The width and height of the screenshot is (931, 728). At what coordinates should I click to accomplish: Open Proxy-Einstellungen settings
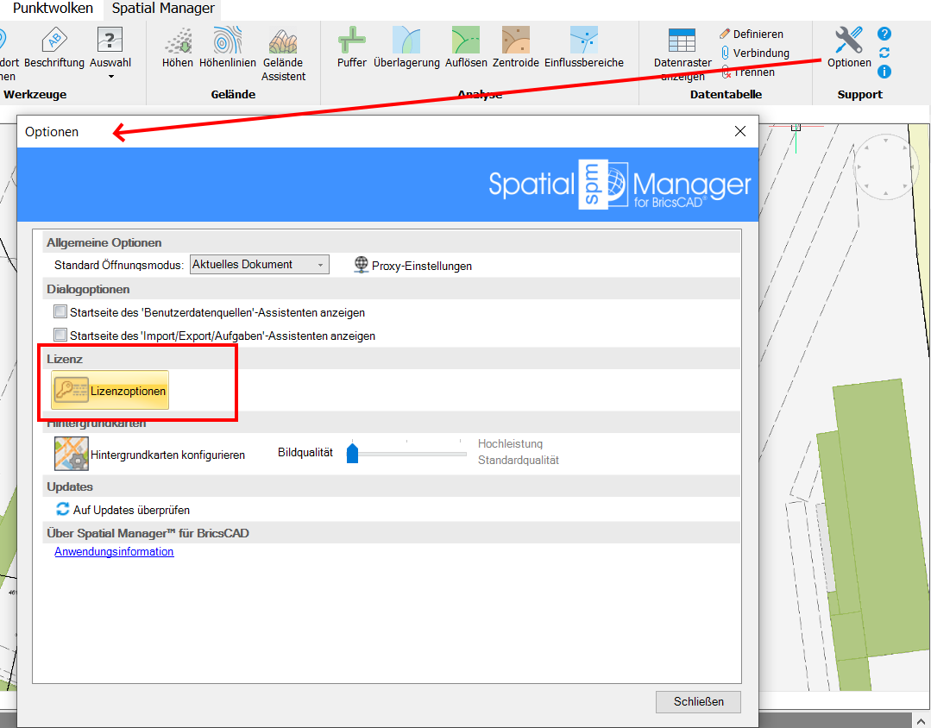(412, 266)
